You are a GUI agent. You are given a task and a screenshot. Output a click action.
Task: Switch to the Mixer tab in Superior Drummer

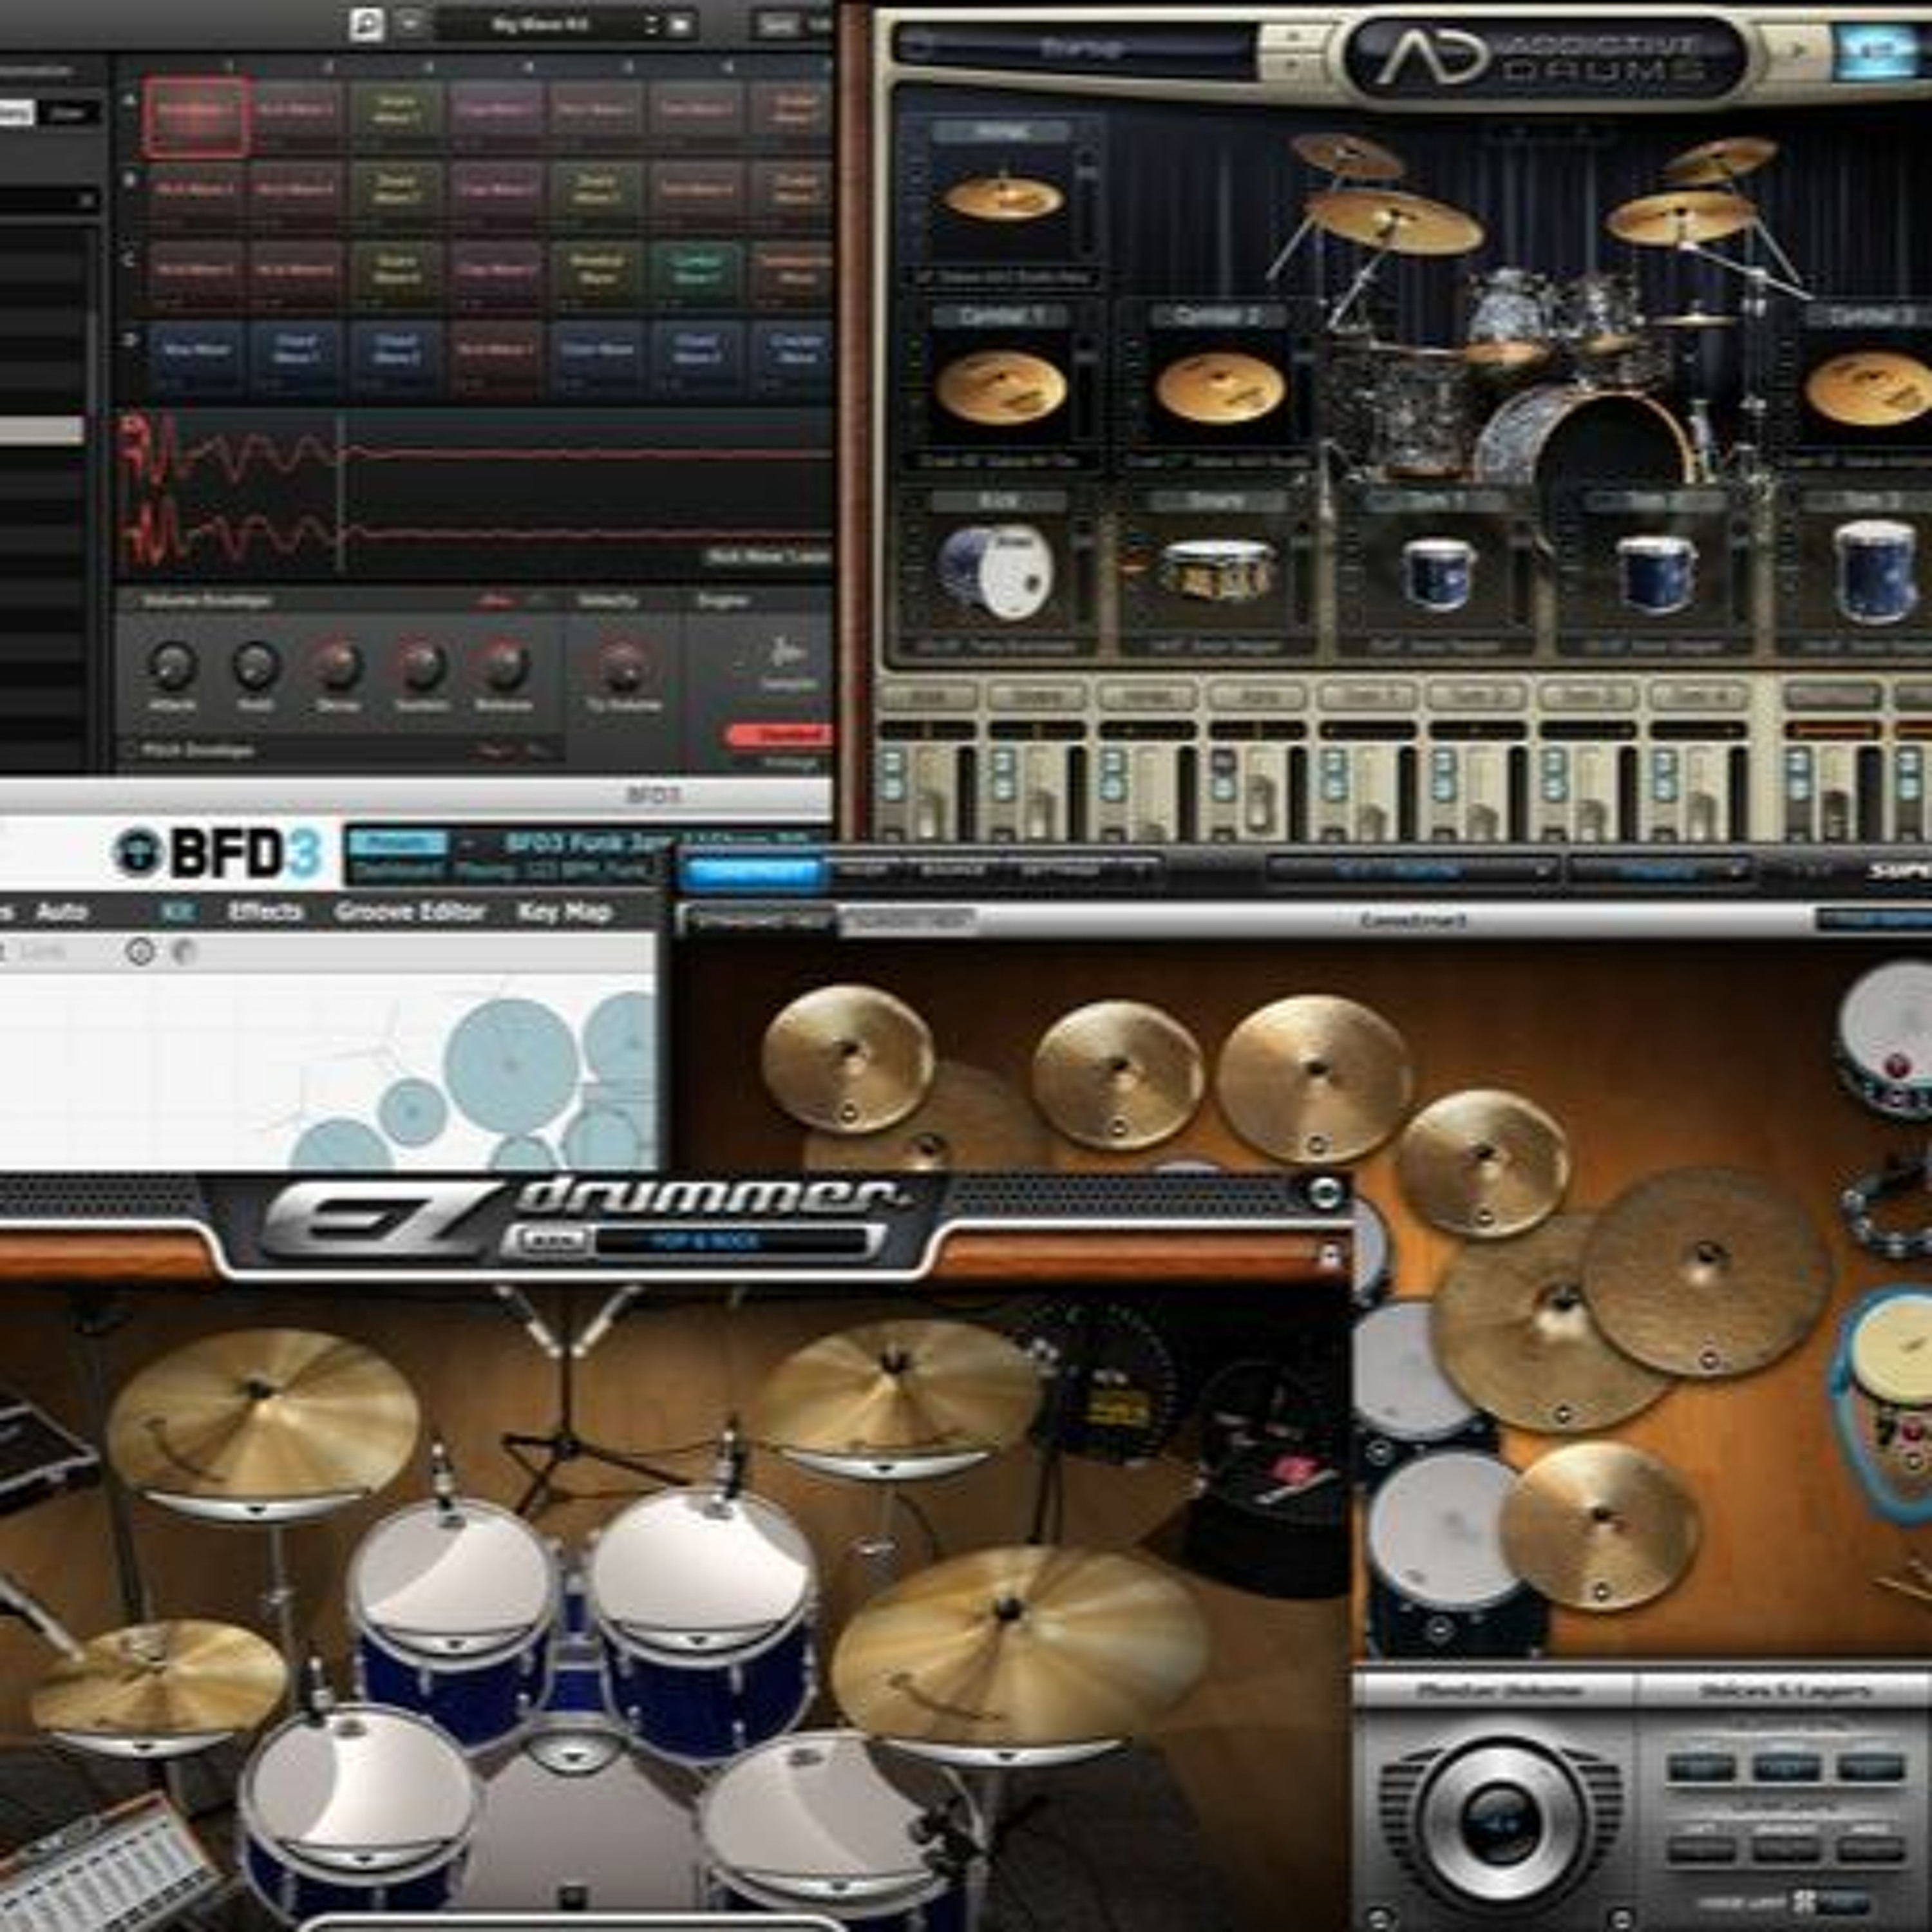pos(862,871)
